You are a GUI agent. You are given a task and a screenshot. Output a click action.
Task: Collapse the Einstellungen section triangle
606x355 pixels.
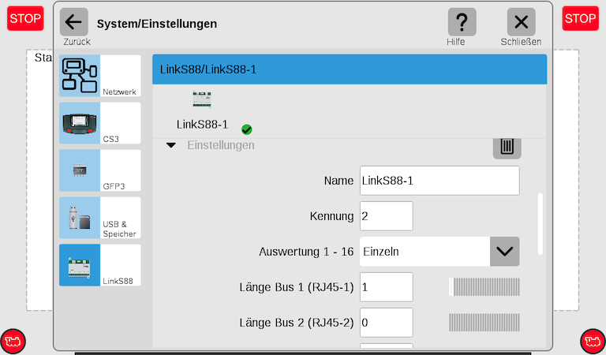click(170, 146)
